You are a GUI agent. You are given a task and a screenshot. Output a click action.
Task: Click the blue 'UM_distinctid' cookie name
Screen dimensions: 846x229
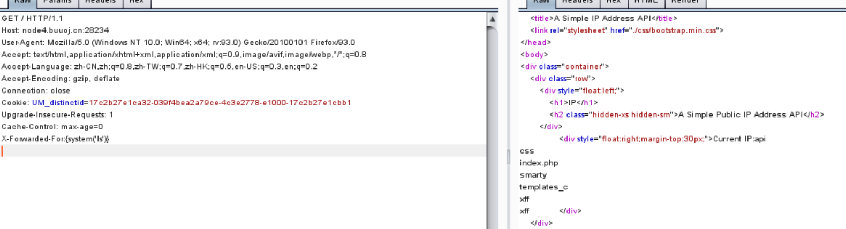(58, 103)
